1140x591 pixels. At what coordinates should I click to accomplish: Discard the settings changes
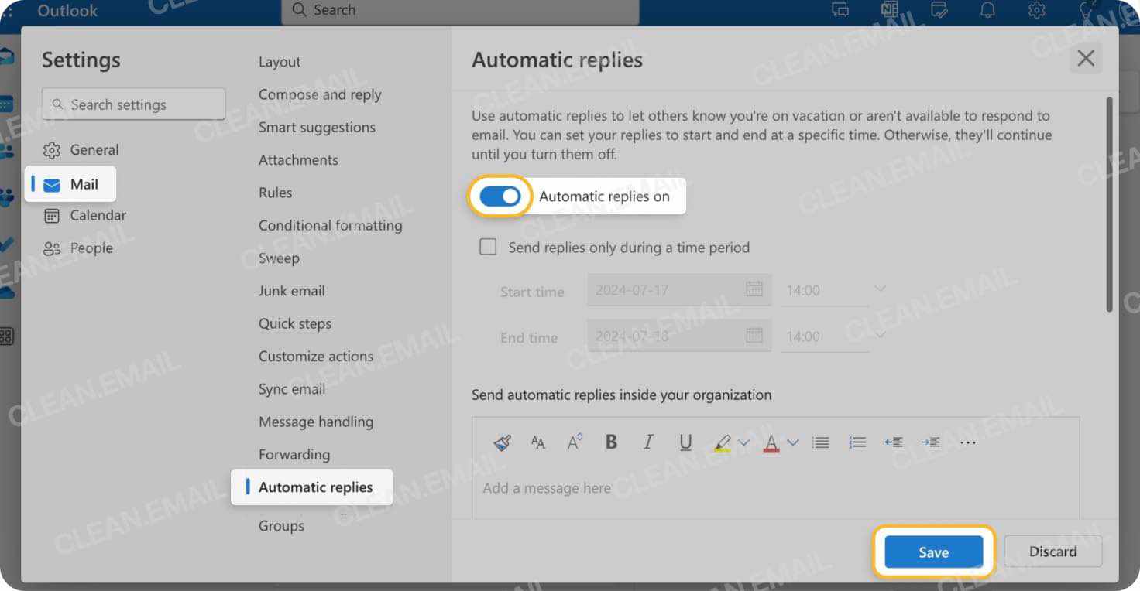[x=1052, y=552]
